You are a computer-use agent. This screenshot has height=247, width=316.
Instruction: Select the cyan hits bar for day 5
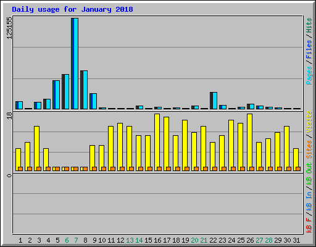[x=56, y=94]
